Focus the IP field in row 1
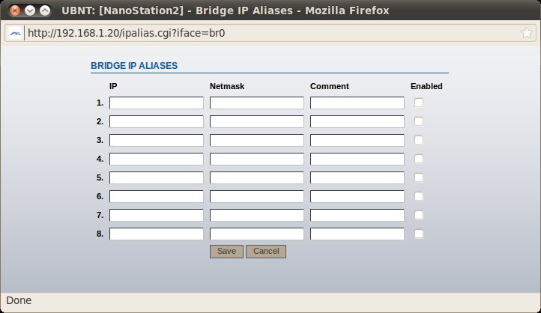This screenshot has width=541, height=313. tap(156, 103)
